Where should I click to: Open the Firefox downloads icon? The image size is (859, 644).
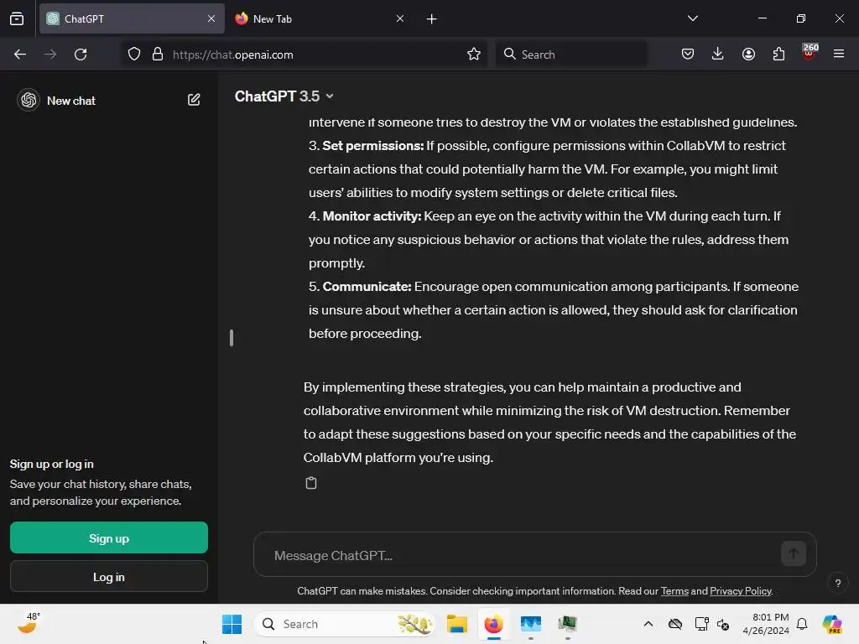point(718,55)
